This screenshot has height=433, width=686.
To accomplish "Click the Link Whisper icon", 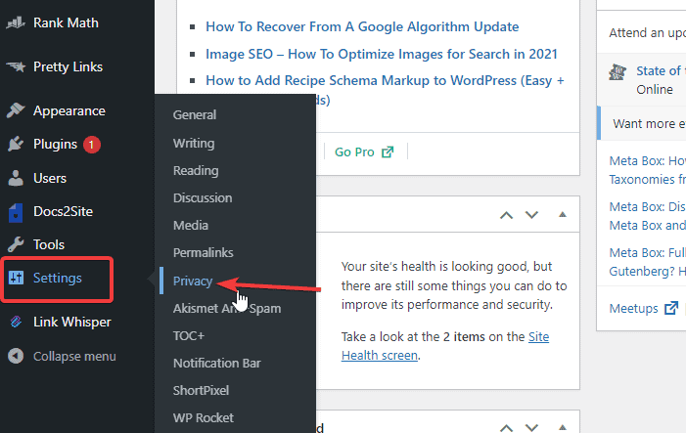I will point(16,322).
